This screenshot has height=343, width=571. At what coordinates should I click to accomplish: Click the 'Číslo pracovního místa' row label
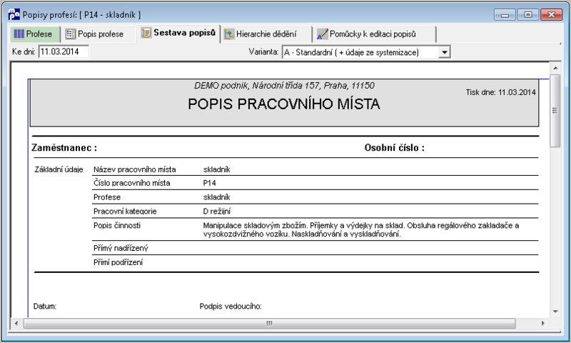pos(131,183)
